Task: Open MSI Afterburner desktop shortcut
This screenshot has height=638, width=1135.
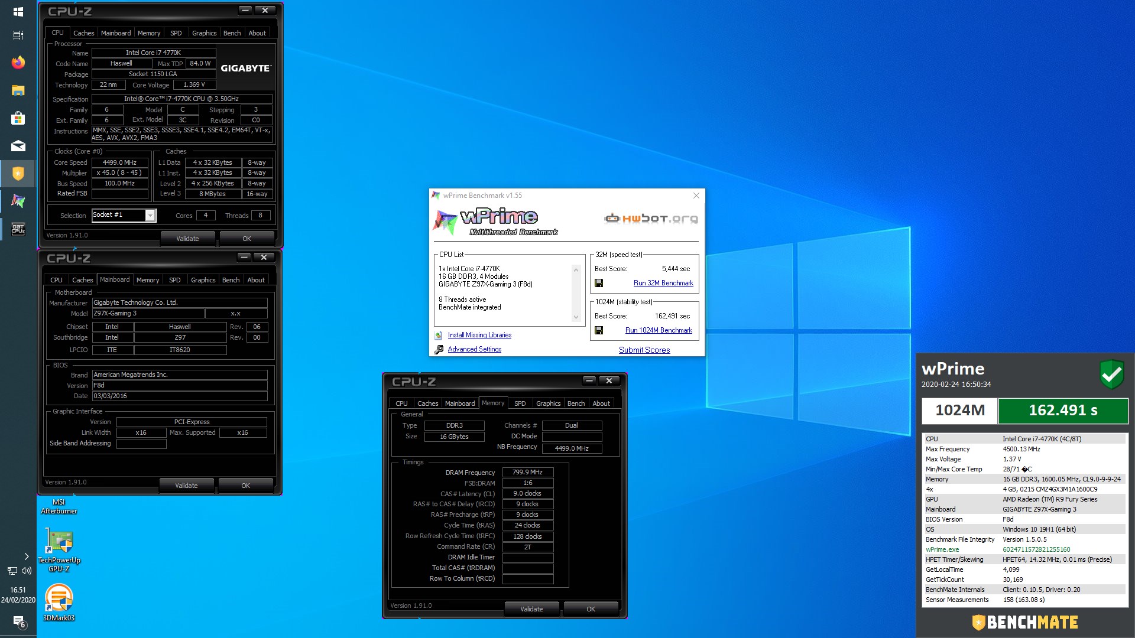Action: tap(59, 506)
